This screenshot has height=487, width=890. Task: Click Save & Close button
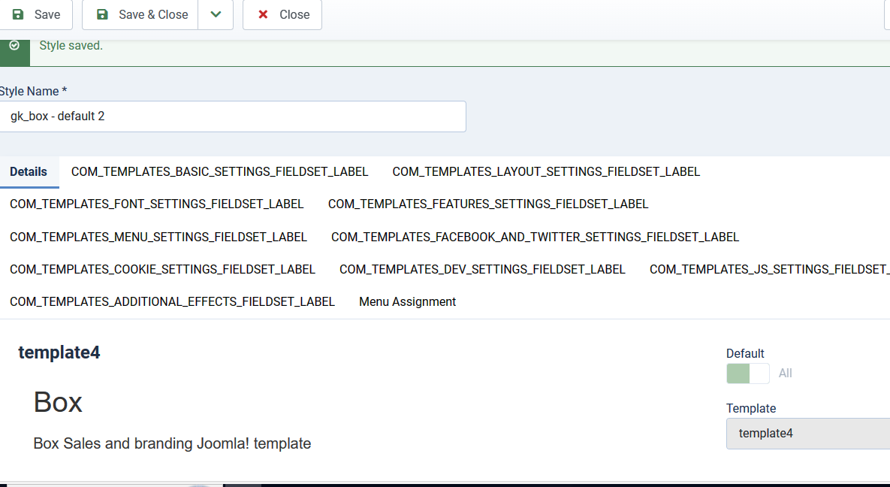click(141, 14)
